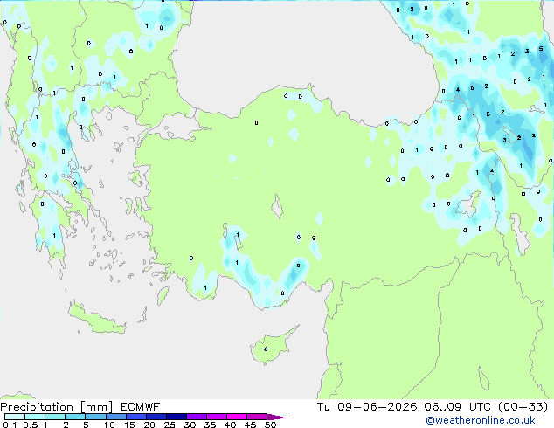Screen dimensions: 554x428
Task: Click the '20' legend label
Action: click(149, 425)
